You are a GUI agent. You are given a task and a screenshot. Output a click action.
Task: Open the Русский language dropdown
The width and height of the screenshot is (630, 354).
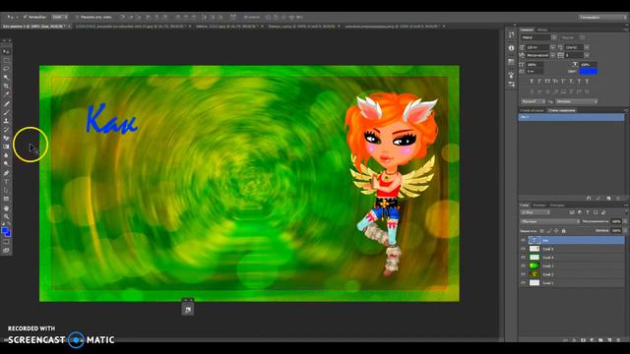click(x=534, y=101)
